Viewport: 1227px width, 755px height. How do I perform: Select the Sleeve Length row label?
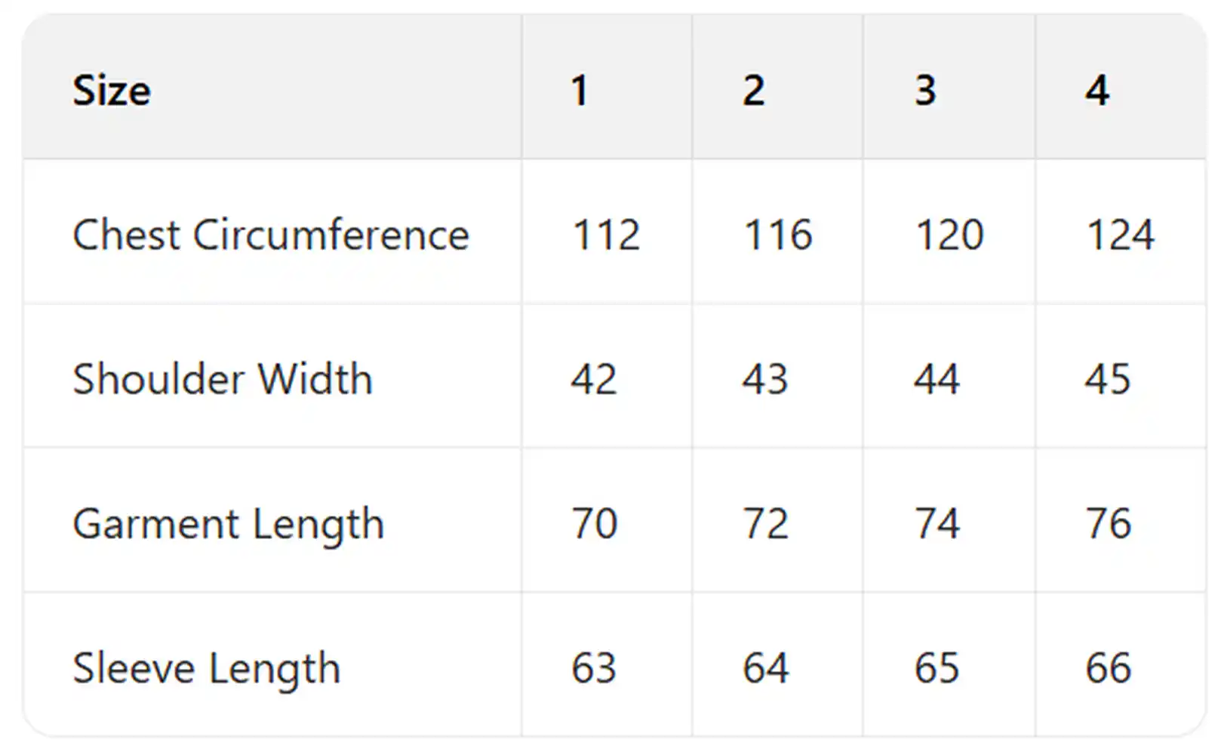[206, 668]
